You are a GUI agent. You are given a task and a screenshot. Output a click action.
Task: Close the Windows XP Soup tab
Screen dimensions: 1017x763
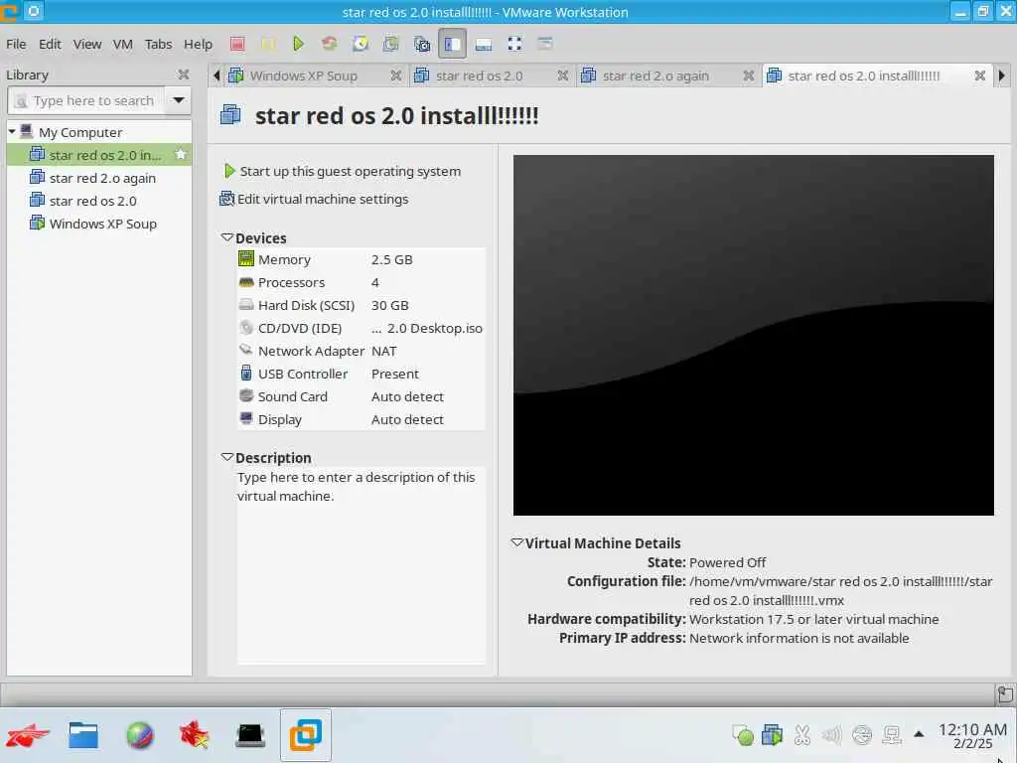click(x=395, y=76)
